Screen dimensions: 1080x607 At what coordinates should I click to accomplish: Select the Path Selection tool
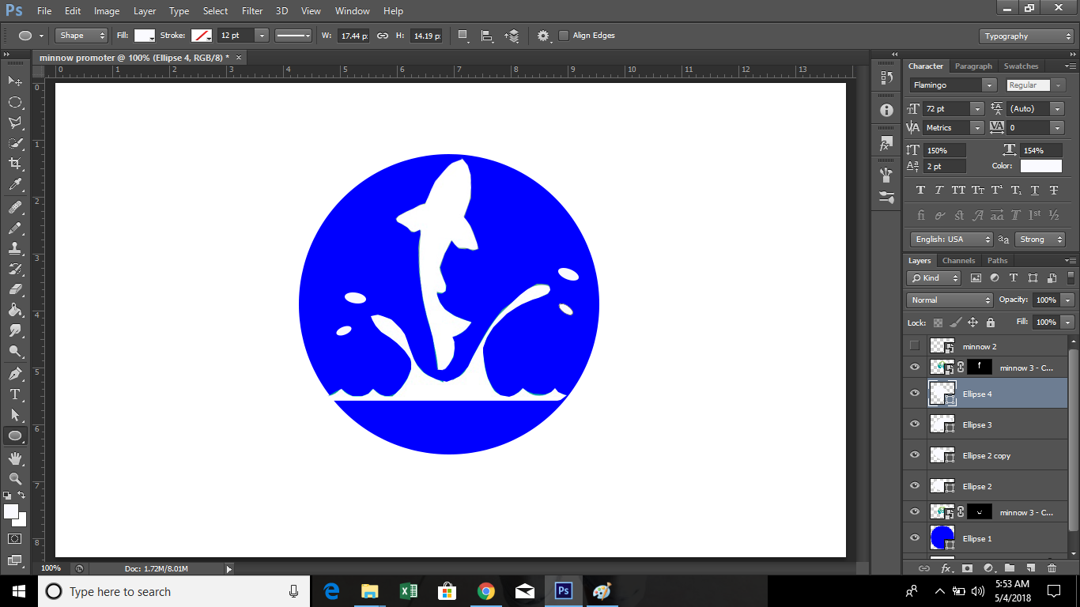(x=15, y=415)
